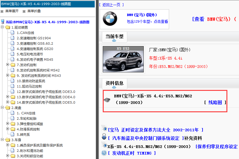Expand the 3.弹性悬挂和减振 node
Viewport: 239px width, 159px height.
(7, 124)
